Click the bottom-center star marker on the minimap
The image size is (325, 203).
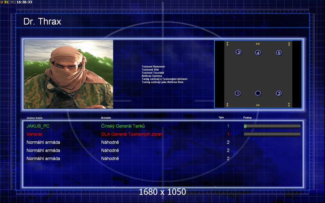[x=258, y=105]
